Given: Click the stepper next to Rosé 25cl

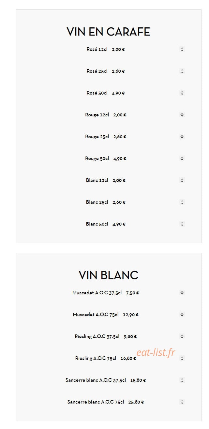Looking at the screenshot, I should [x=182, y=71].
